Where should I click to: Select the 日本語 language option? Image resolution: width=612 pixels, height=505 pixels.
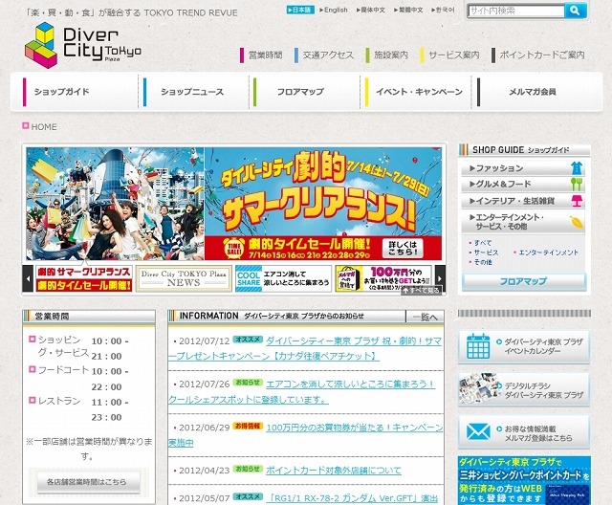tap(300, 11)
